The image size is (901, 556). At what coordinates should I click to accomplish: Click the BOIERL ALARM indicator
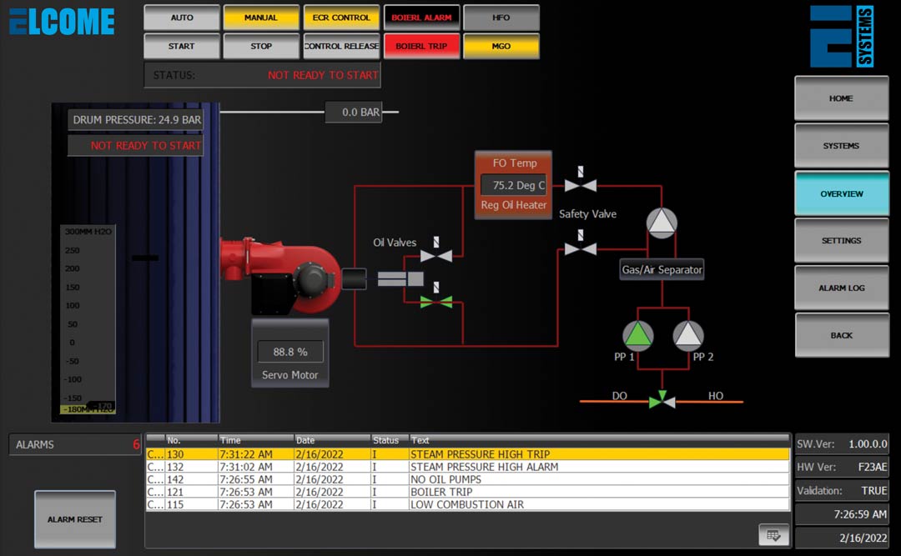pyautogui.click(x=421, y=18)
